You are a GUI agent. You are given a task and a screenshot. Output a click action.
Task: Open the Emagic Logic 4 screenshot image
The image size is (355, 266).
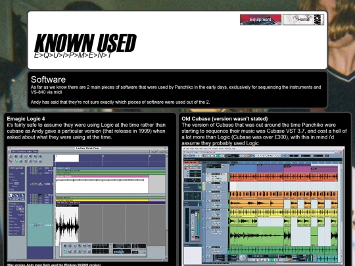pyautogui.click(x=87, y=204)
